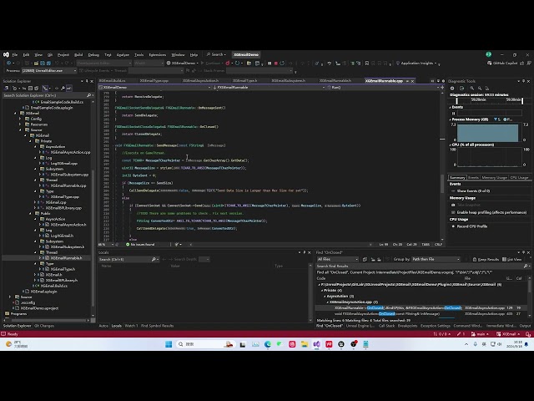Switch to Breakpoints tab
This screenshot has height=401, width=534.
click(x=407, y=326)
